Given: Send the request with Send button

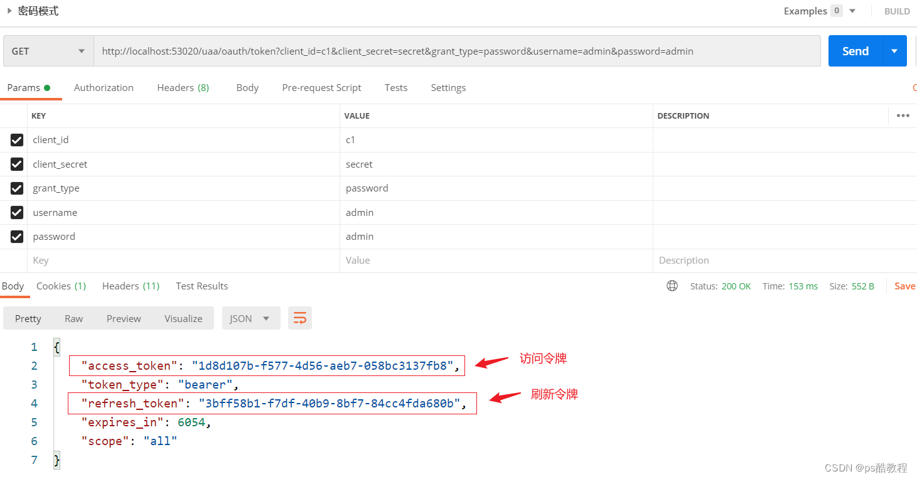Looking at the screenshot, I should [855, 51].
